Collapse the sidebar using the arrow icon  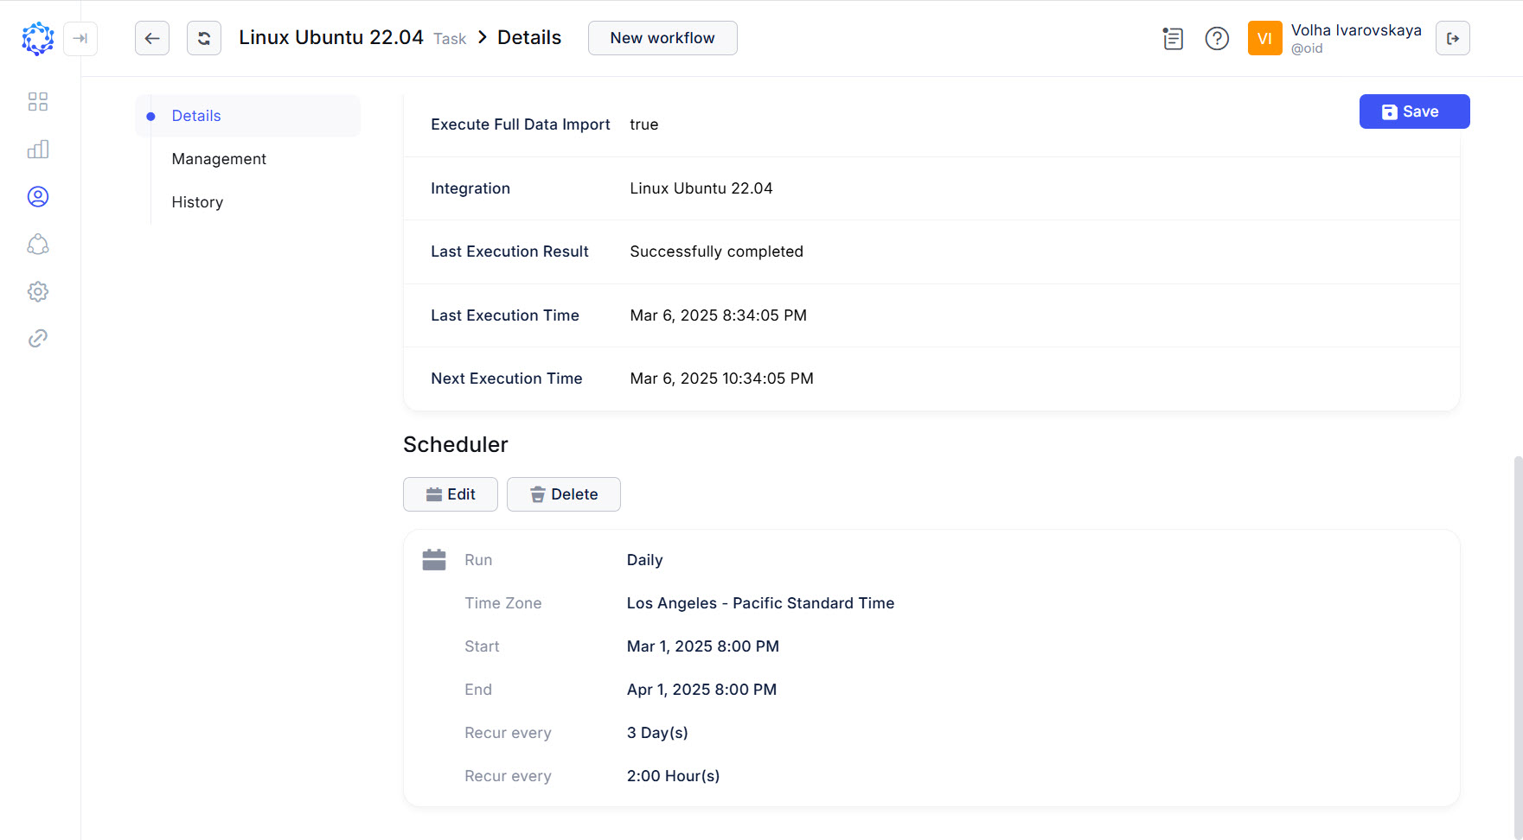(80, 39)
